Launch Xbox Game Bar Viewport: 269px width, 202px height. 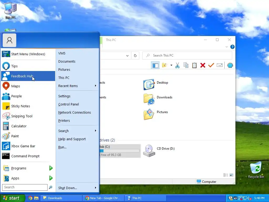28,146
